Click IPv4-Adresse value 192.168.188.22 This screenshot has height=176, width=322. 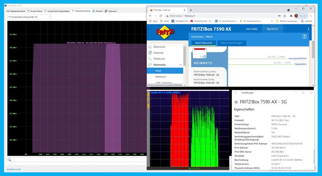click(278, 148)
